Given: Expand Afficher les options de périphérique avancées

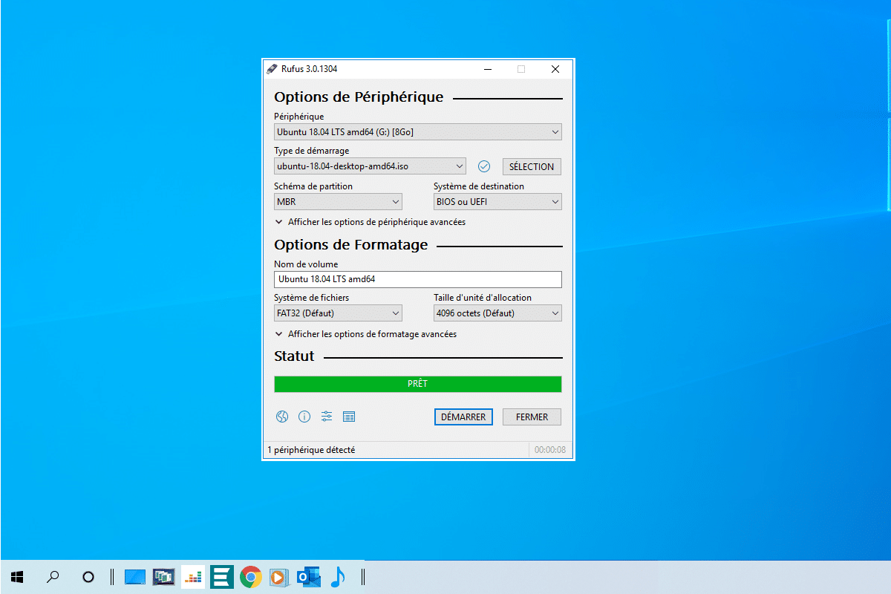Looking at the screenshot, I should coord(371,222).
